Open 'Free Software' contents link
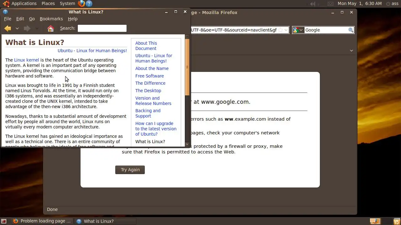 tap(149, 76)
